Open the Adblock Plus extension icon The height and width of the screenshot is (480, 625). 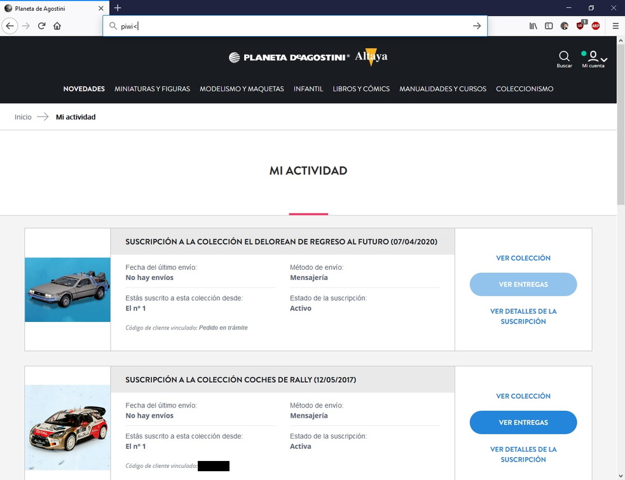(596, 26)
